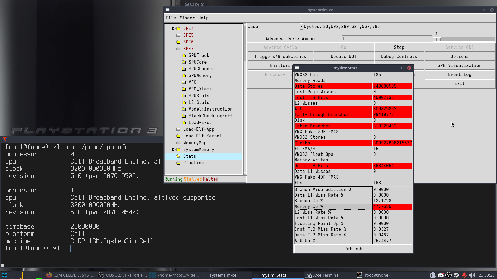Expand the SPE5 tree node
The image size is (497, 279).
click(173, 35)
